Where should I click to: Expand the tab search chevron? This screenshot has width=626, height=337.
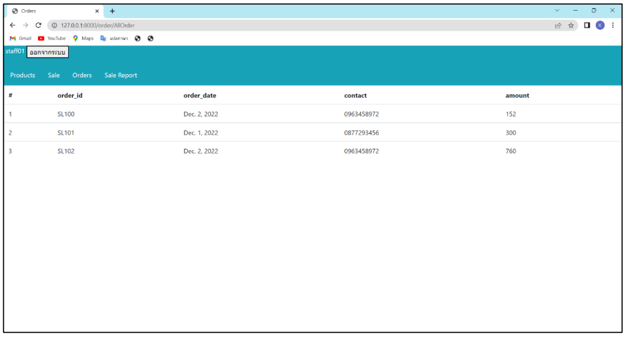tap(557, 10)
